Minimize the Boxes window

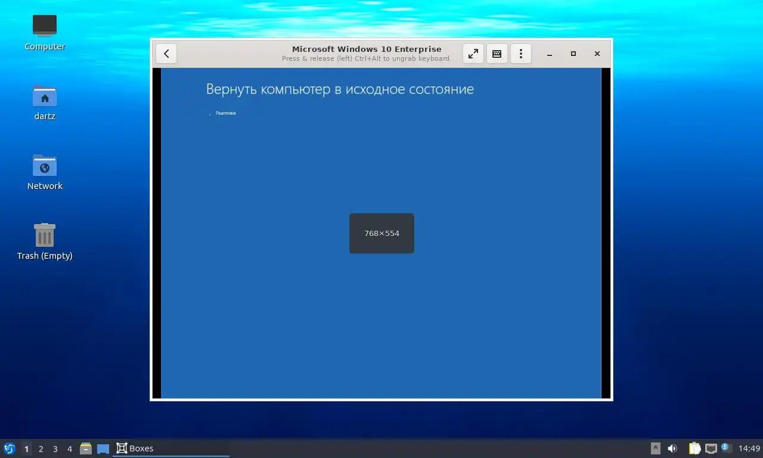(x=550, y=54)
